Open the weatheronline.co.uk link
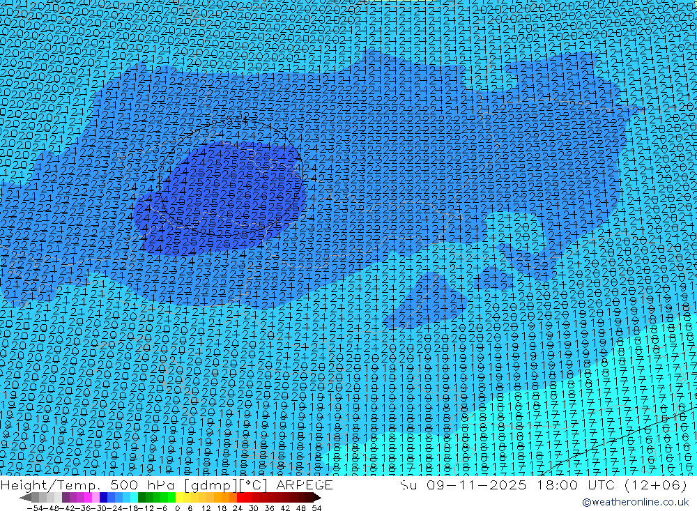697x511 pixels. (x=635, y=502)
